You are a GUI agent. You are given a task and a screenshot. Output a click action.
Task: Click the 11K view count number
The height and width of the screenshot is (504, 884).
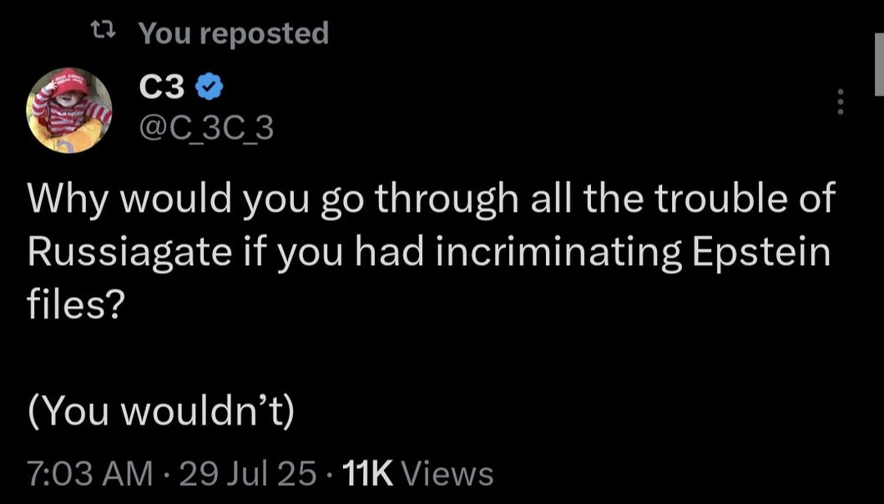[x=366, y=474]
